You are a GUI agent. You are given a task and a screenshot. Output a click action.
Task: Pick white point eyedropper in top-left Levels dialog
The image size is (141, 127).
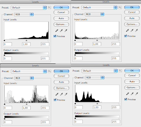[66, 31]
